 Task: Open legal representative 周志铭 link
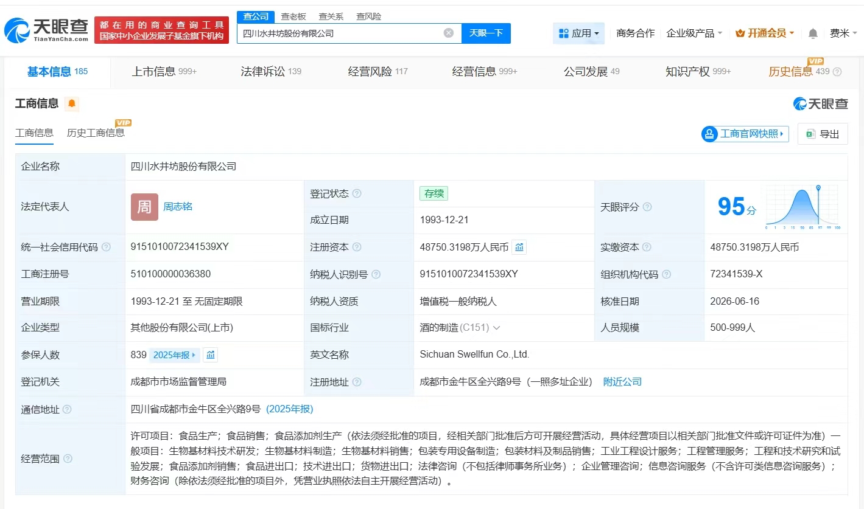178,207
